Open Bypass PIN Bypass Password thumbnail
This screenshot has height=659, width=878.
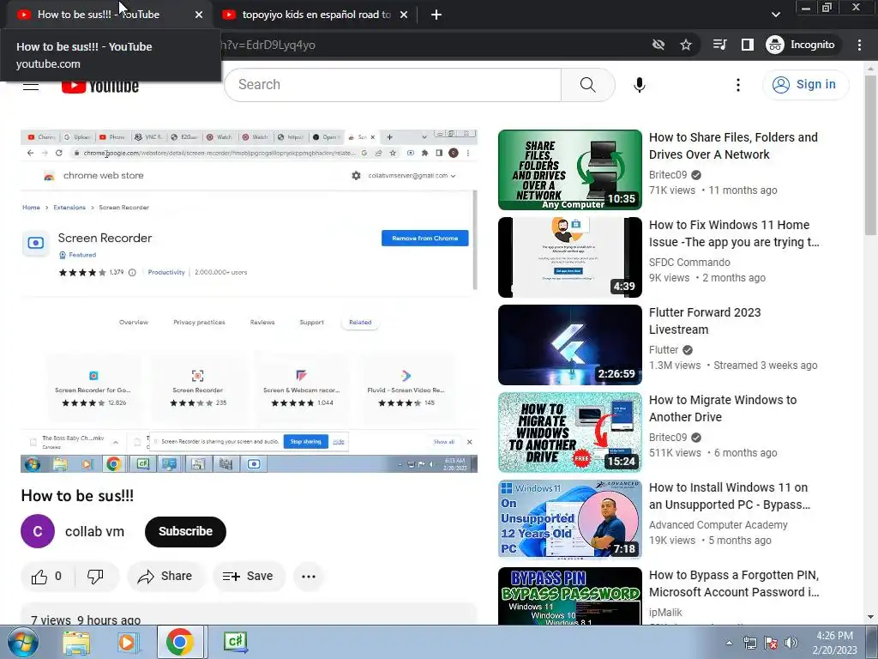click(570, 596)
